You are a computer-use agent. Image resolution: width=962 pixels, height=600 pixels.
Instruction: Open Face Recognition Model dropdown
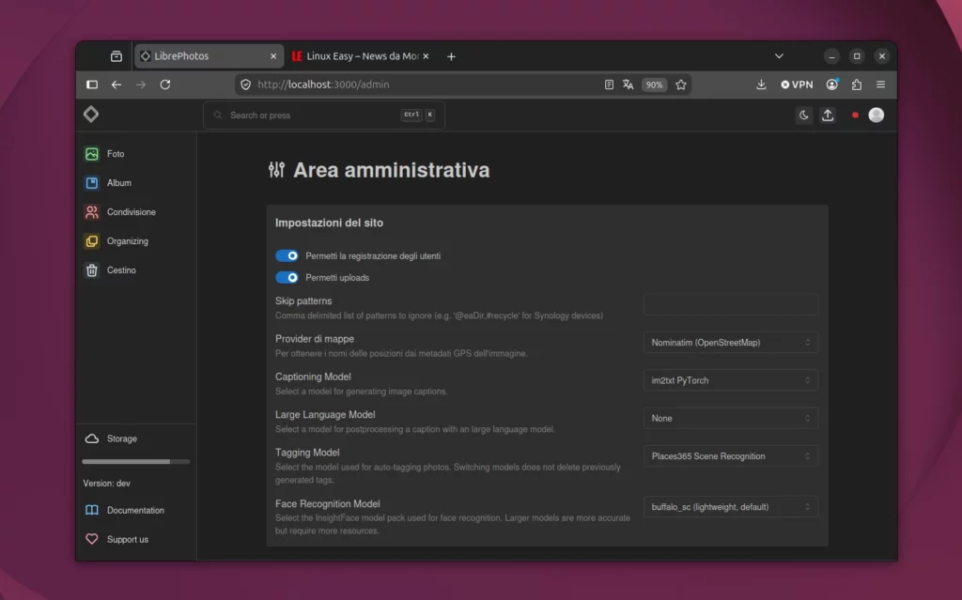click(x=731, y=507)
